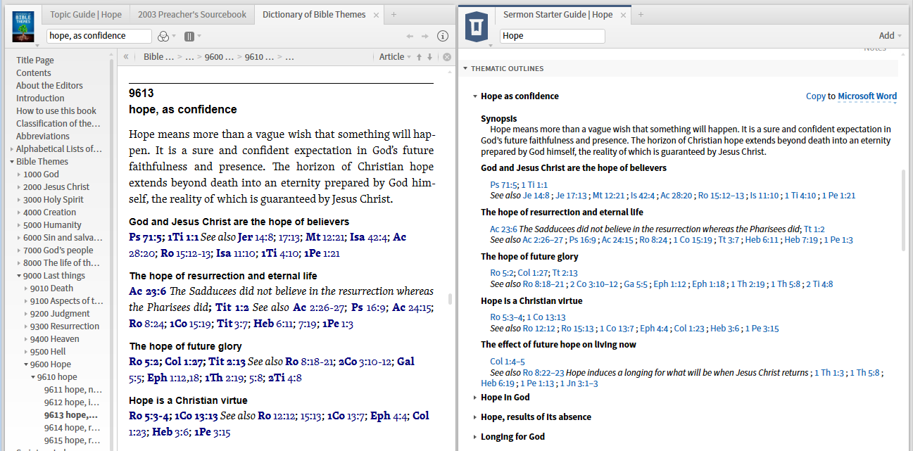Screen dimensions: 913x451
Task: Add a new tab in right panel
Action: 641,14
